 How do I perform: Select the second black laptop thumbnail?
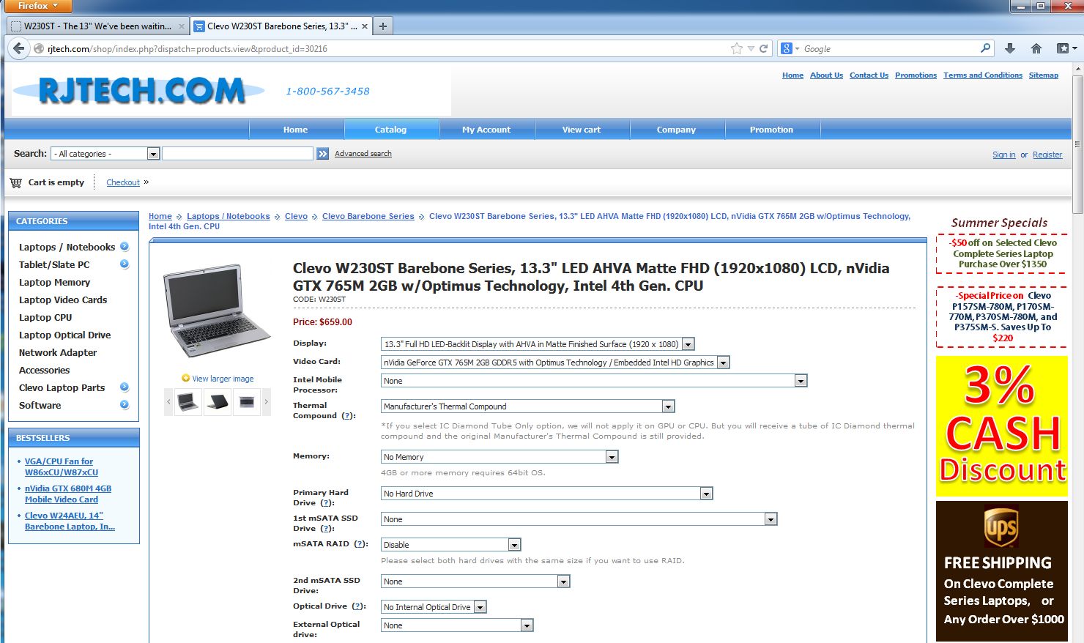(x=218, y=401)
